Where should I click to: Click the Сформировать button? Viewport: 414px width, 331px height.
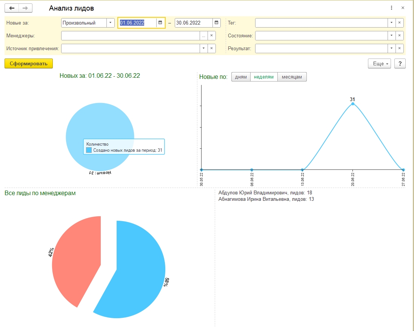(x=29, y=64)
